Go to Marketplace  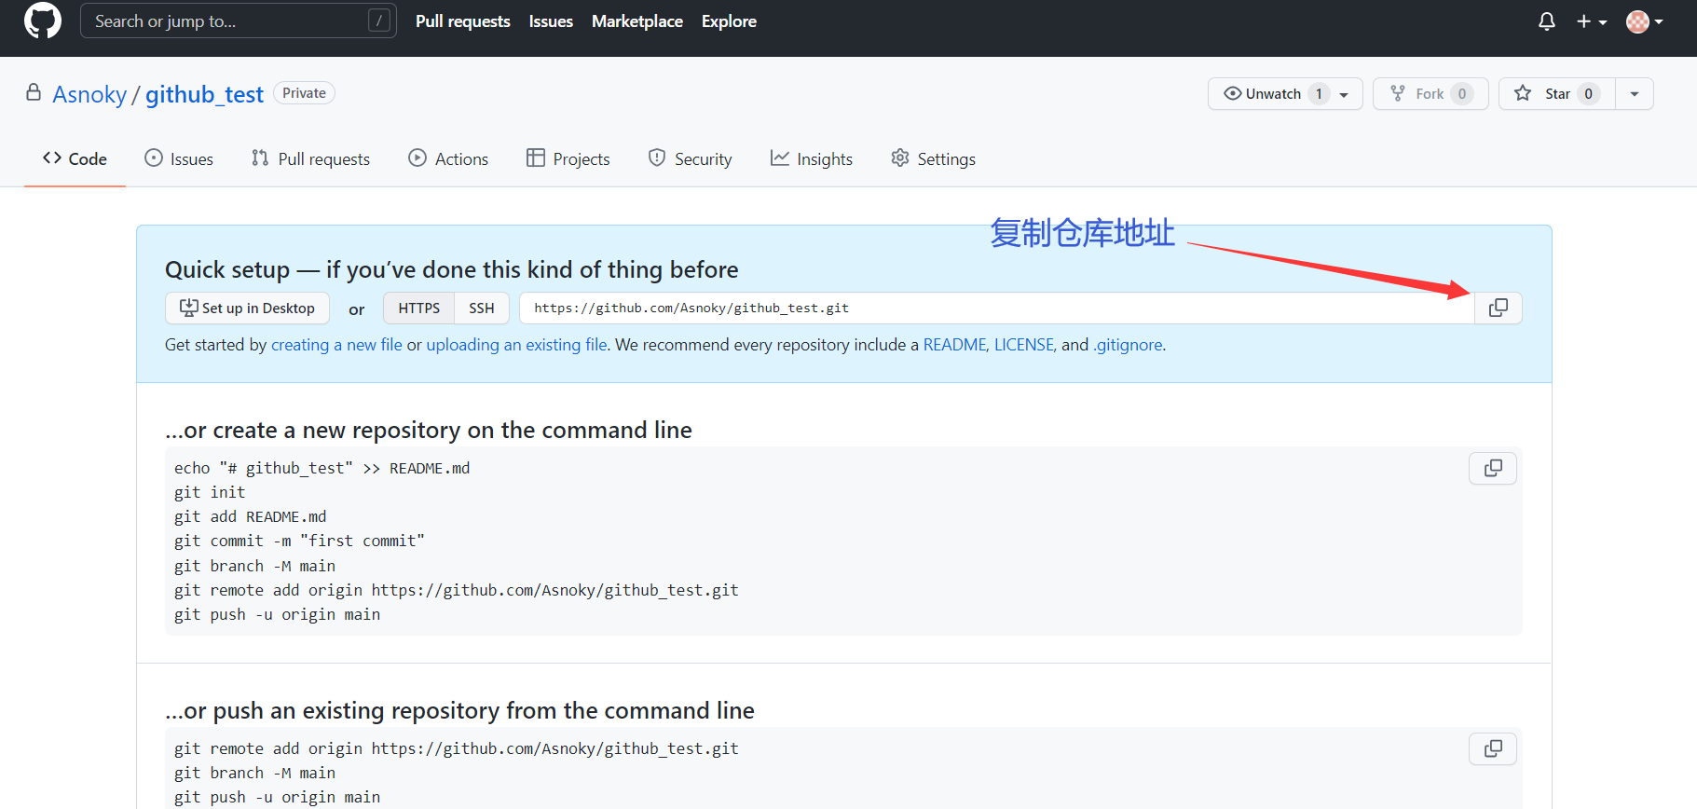[637, 21]
